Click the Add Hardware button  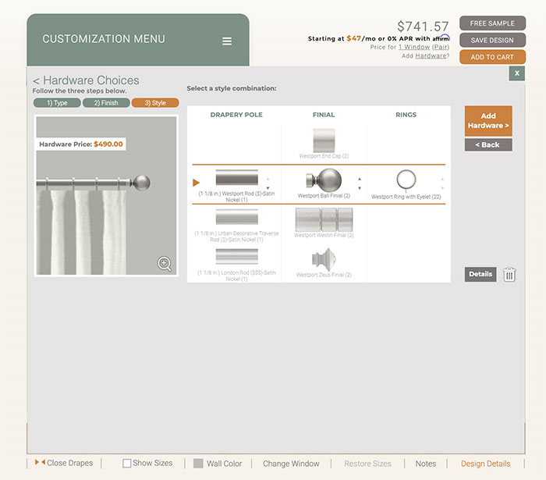click(488, 121)
